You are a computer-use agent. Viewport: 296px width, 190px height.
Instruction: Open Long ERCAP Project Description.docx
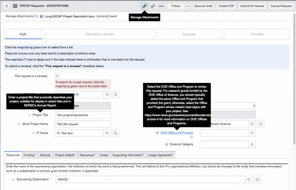[x=70, y=16]
